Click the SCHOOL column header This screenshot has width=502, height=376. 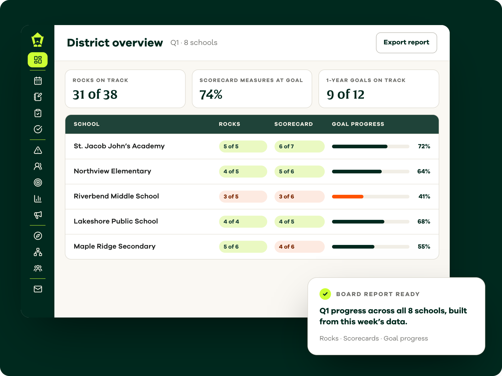point(87,124)
